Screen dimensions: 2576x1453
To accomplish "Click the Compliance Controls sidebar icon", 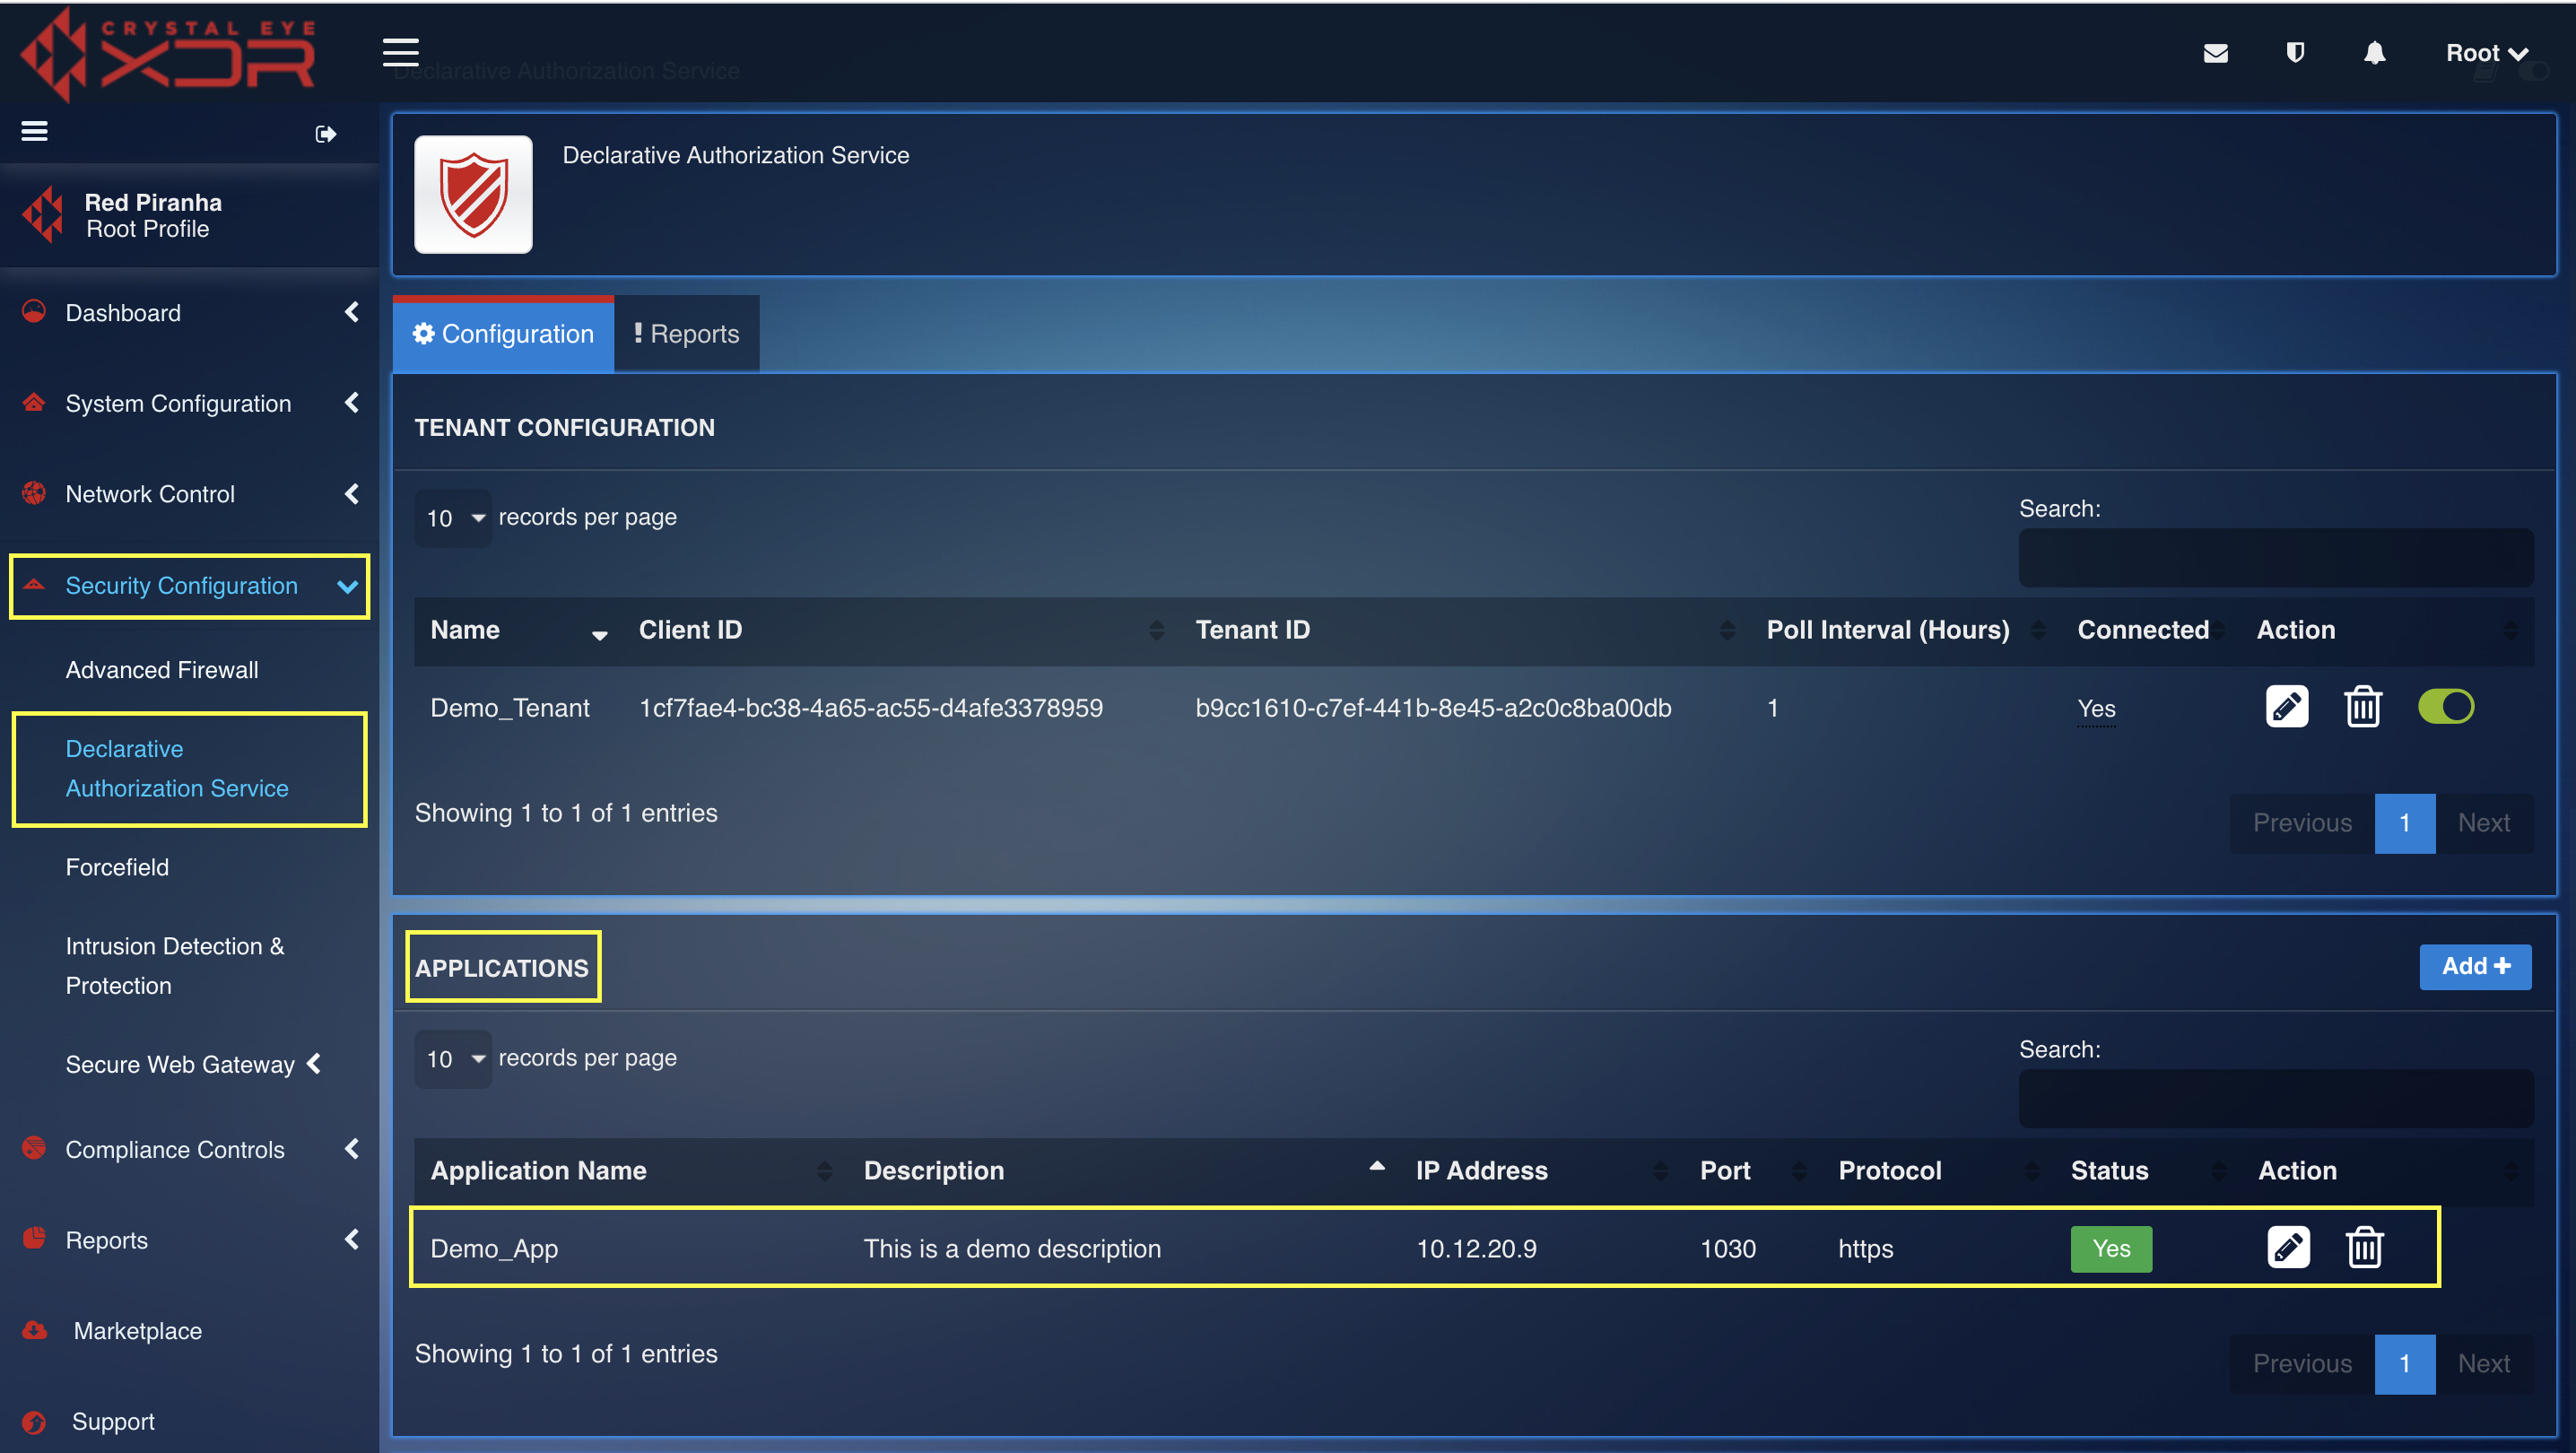I will (x=34, y=1148).
